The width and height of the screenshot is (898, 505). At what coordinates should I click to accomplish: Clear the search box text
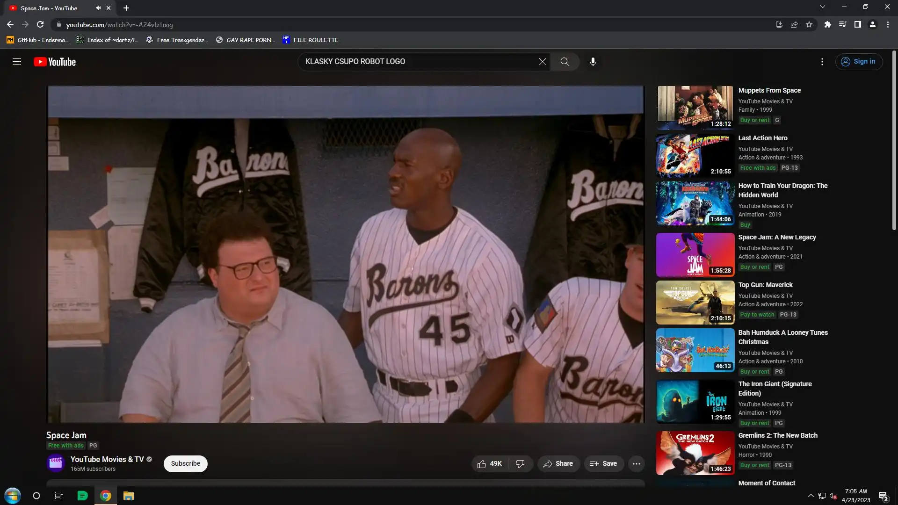tap(542, 62)
